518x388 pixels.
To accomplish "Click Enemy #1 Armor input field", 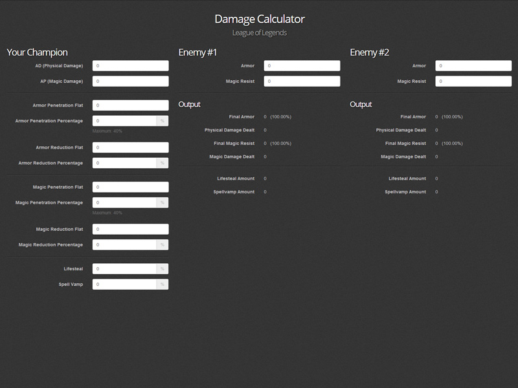I will 302,66.
